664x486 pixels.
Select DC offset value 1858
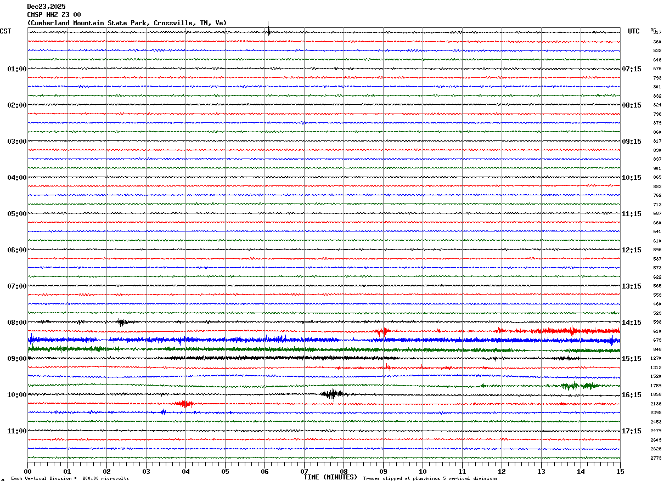click(x=656, y=395)
